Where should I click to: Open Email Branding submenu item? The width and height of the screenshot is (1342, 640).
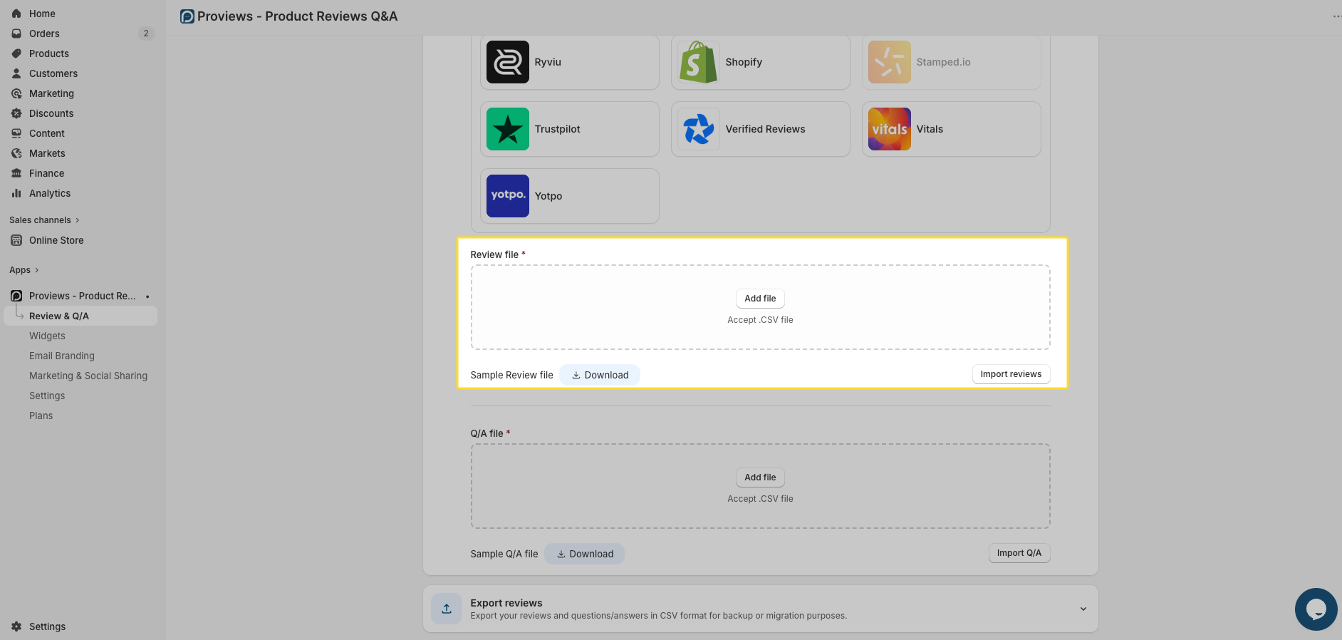coord(62,356)
